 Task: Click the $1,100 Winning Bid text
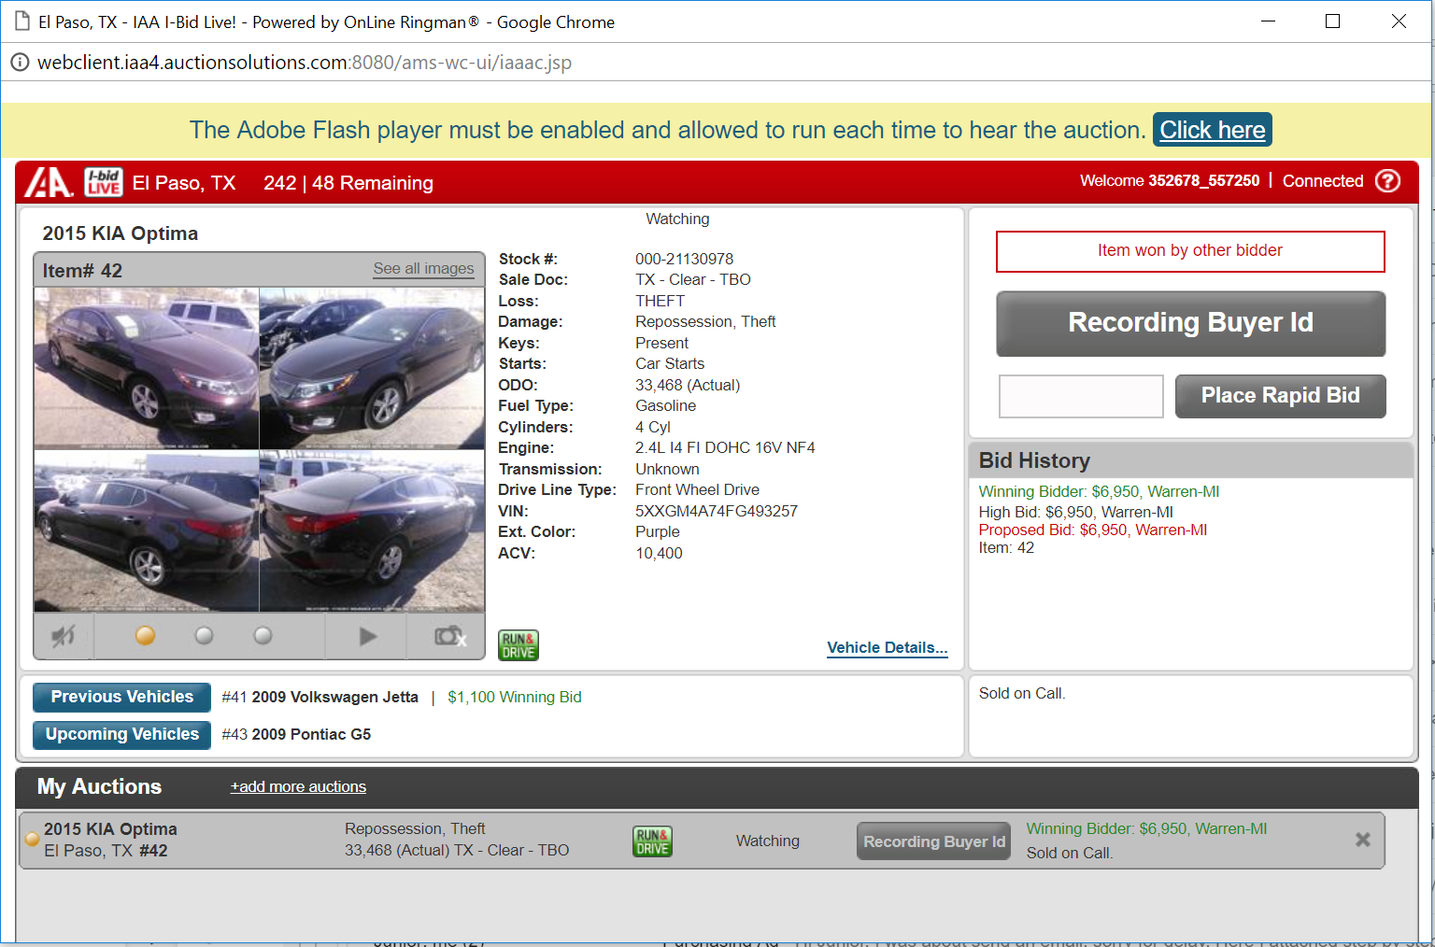(515, 697)
